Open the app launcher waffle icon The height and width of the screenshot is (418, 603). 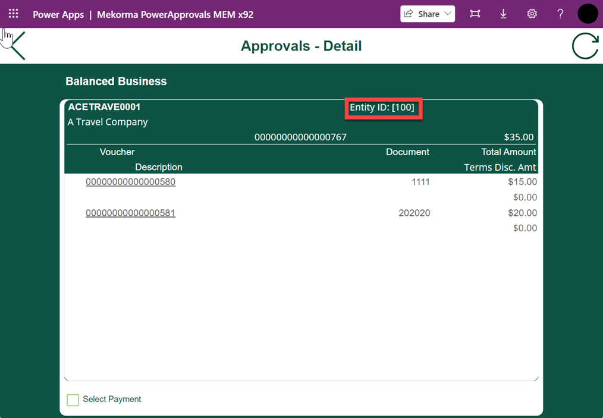click(x=14, y=14)
